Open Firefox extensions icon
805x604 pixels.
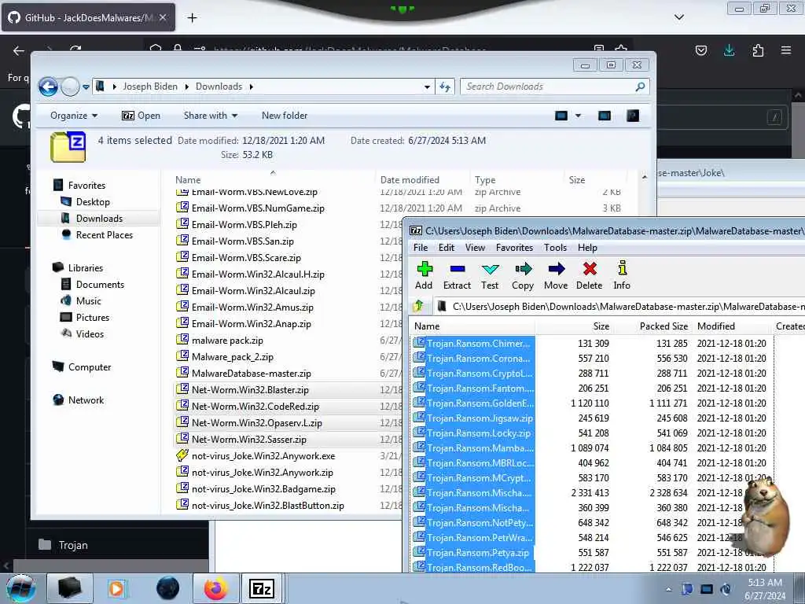point(758,50)
